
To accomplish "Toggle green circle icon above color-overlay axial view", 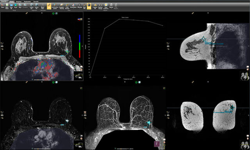I will pos(53,13).
